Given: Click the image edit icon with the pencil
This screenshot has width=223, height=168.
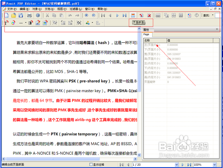Looking at the screenshot, I should [38, 23].
